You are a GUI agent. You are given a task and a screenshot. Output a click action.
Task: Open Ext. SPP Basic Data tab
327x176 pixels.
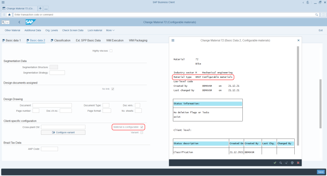coord(88,40)
